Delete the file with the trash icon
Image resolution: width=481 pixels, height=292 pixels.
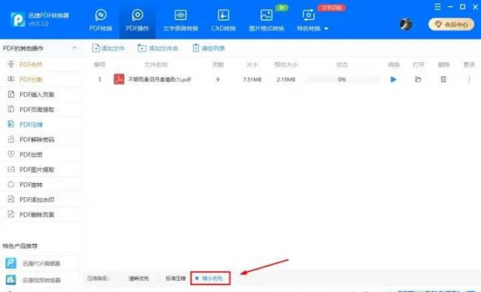tap(443, 79)
